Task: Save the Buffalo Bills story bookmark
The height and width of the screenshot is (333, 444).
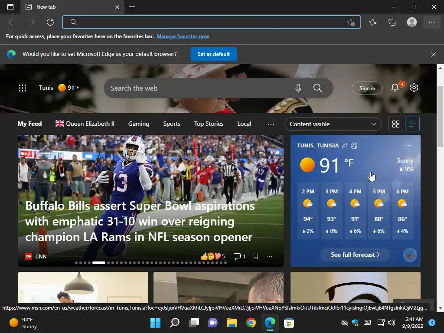Action: coord(256,256)
